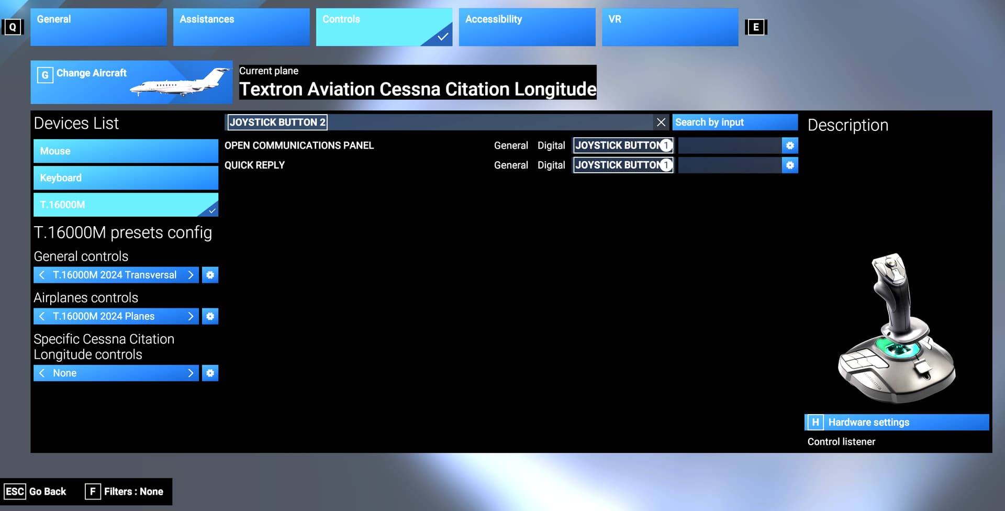Click the OPEN COMMUNICATIONS PANEL action name

pos(299,146)
